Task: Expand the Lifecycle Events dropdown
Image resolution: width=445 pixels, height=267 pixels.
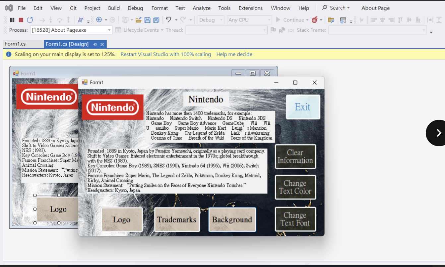Action: pos(143,30)
